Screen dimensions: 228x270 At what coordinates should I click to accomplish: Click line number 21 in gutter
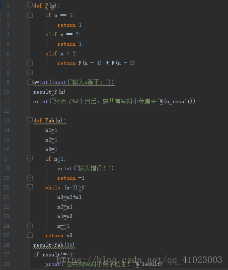(7, 197)
